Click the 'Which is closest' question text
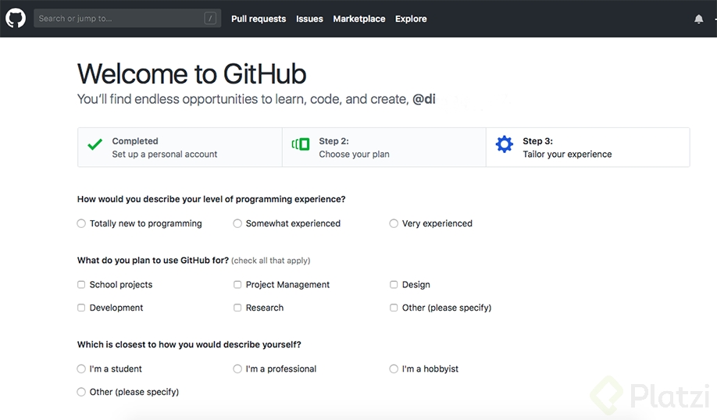717x420 pixels. [x=189, y=344]
